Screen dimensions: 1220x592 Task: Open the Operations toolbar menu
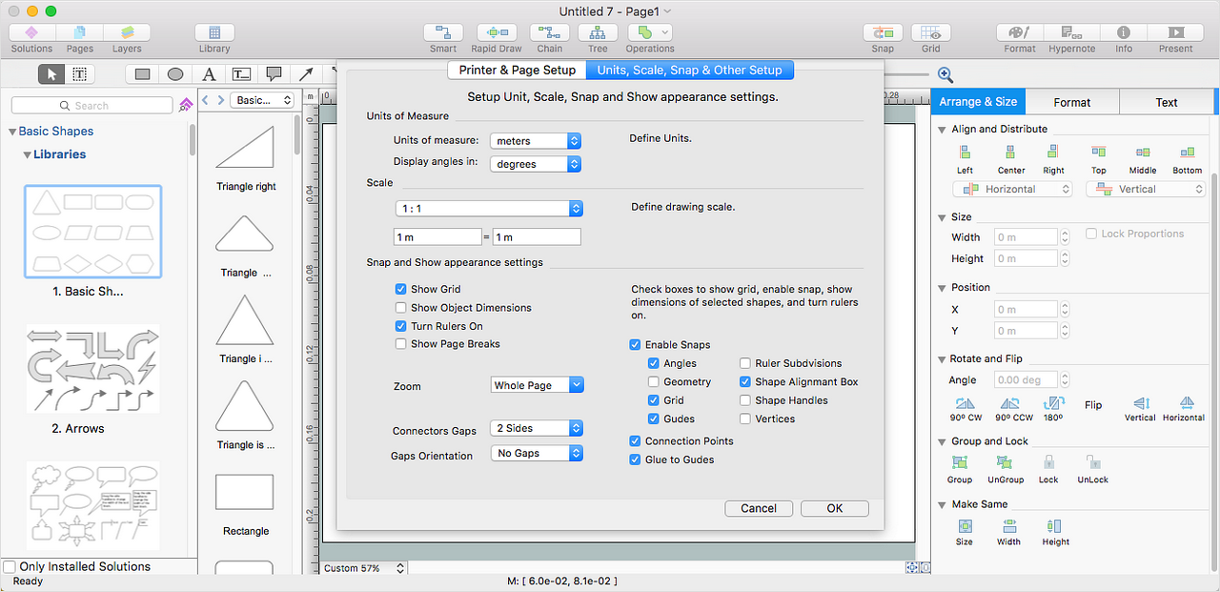(x=650, y=32)
